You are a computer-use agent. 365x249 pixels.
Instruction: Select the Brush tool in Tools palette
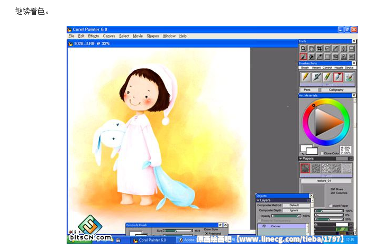point(303,57)
